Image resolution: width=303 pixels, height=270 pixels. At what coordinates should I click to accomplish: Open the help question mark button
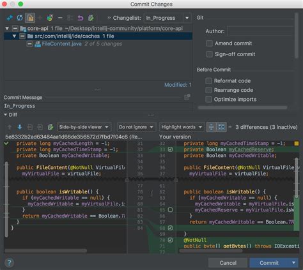tap(9, 263)
